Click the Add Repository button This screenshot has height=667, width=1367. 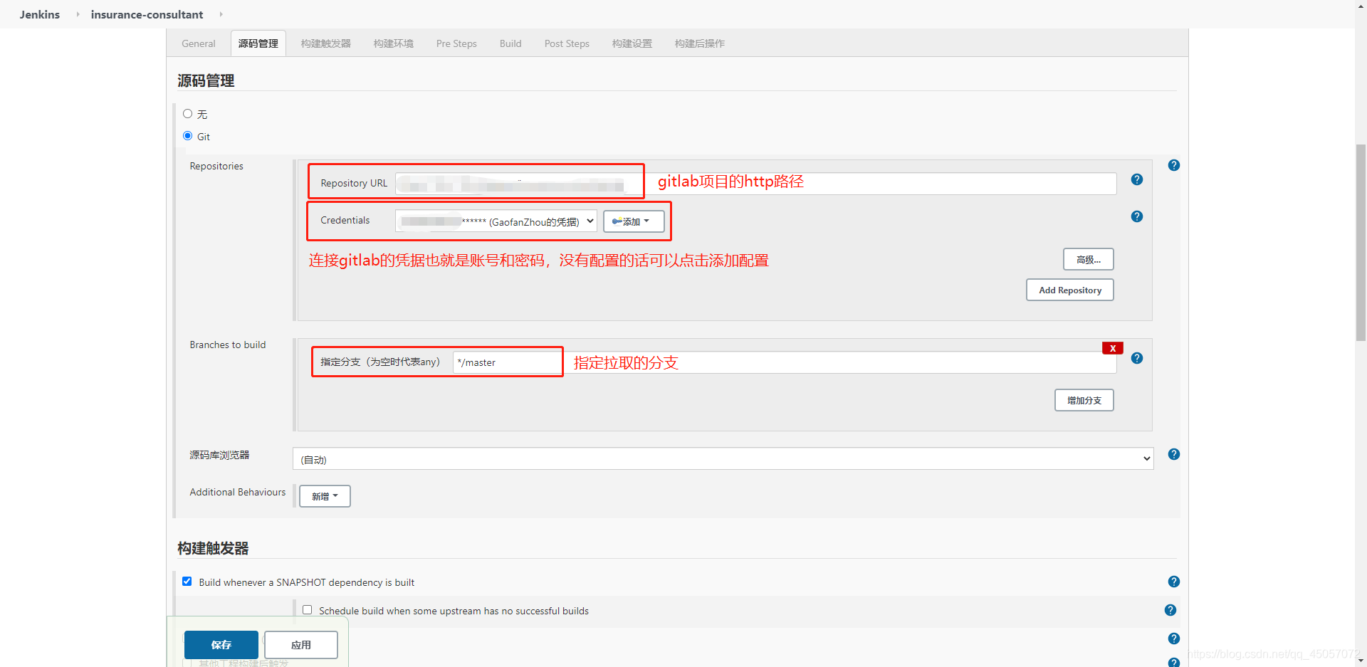point(1070,290)
